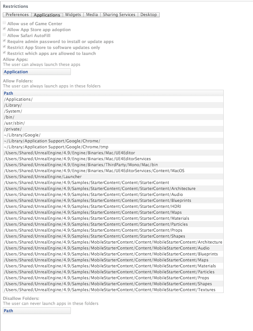This screenshot has height=331, width=253.
Task: Switch to the Desktop tab
Action: coord(149,15)
